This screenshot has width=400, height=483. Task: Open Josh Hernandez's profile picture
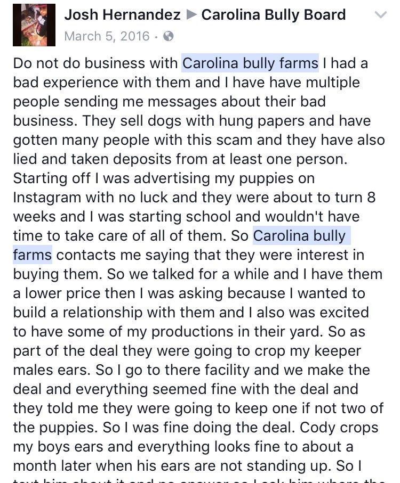coord(34,25)
